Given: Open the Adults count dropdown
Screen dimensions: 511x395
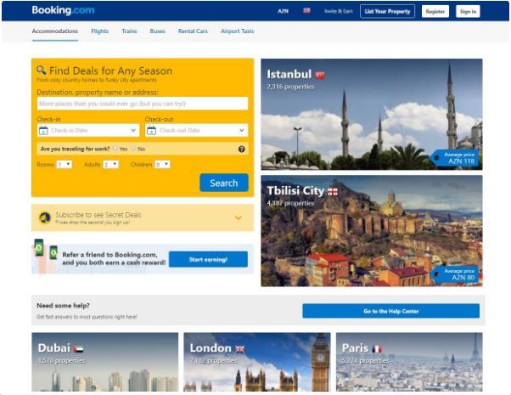Looking at the screenshot, I should 111,165.
